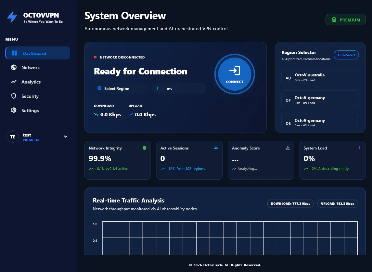Choose the OctoV-australia AU region
The image size is (372, 272).
(x=320, y=77)
